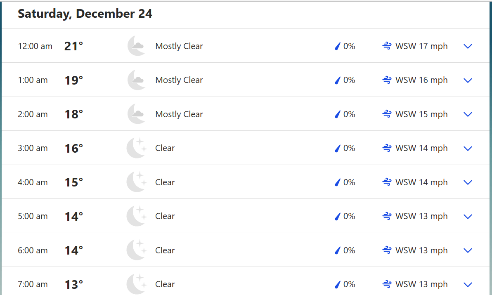Click the Mostly Clear text at 1:00 am

(179, 80)
